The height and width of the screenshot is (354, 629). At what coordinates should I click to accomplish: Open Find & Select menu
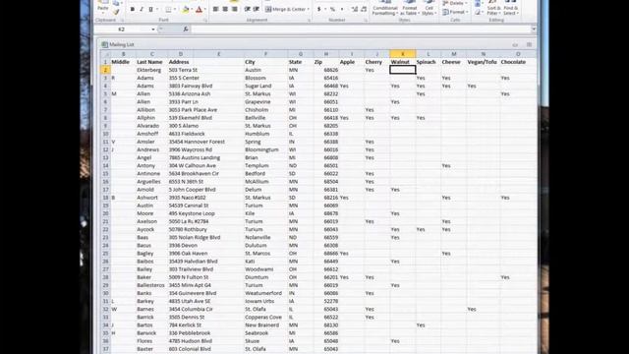(x=511, y=8)
